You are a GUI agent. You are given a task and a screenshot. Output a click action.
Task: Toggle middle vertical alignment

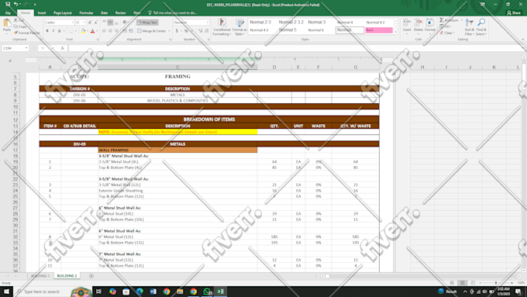[110, 22]
